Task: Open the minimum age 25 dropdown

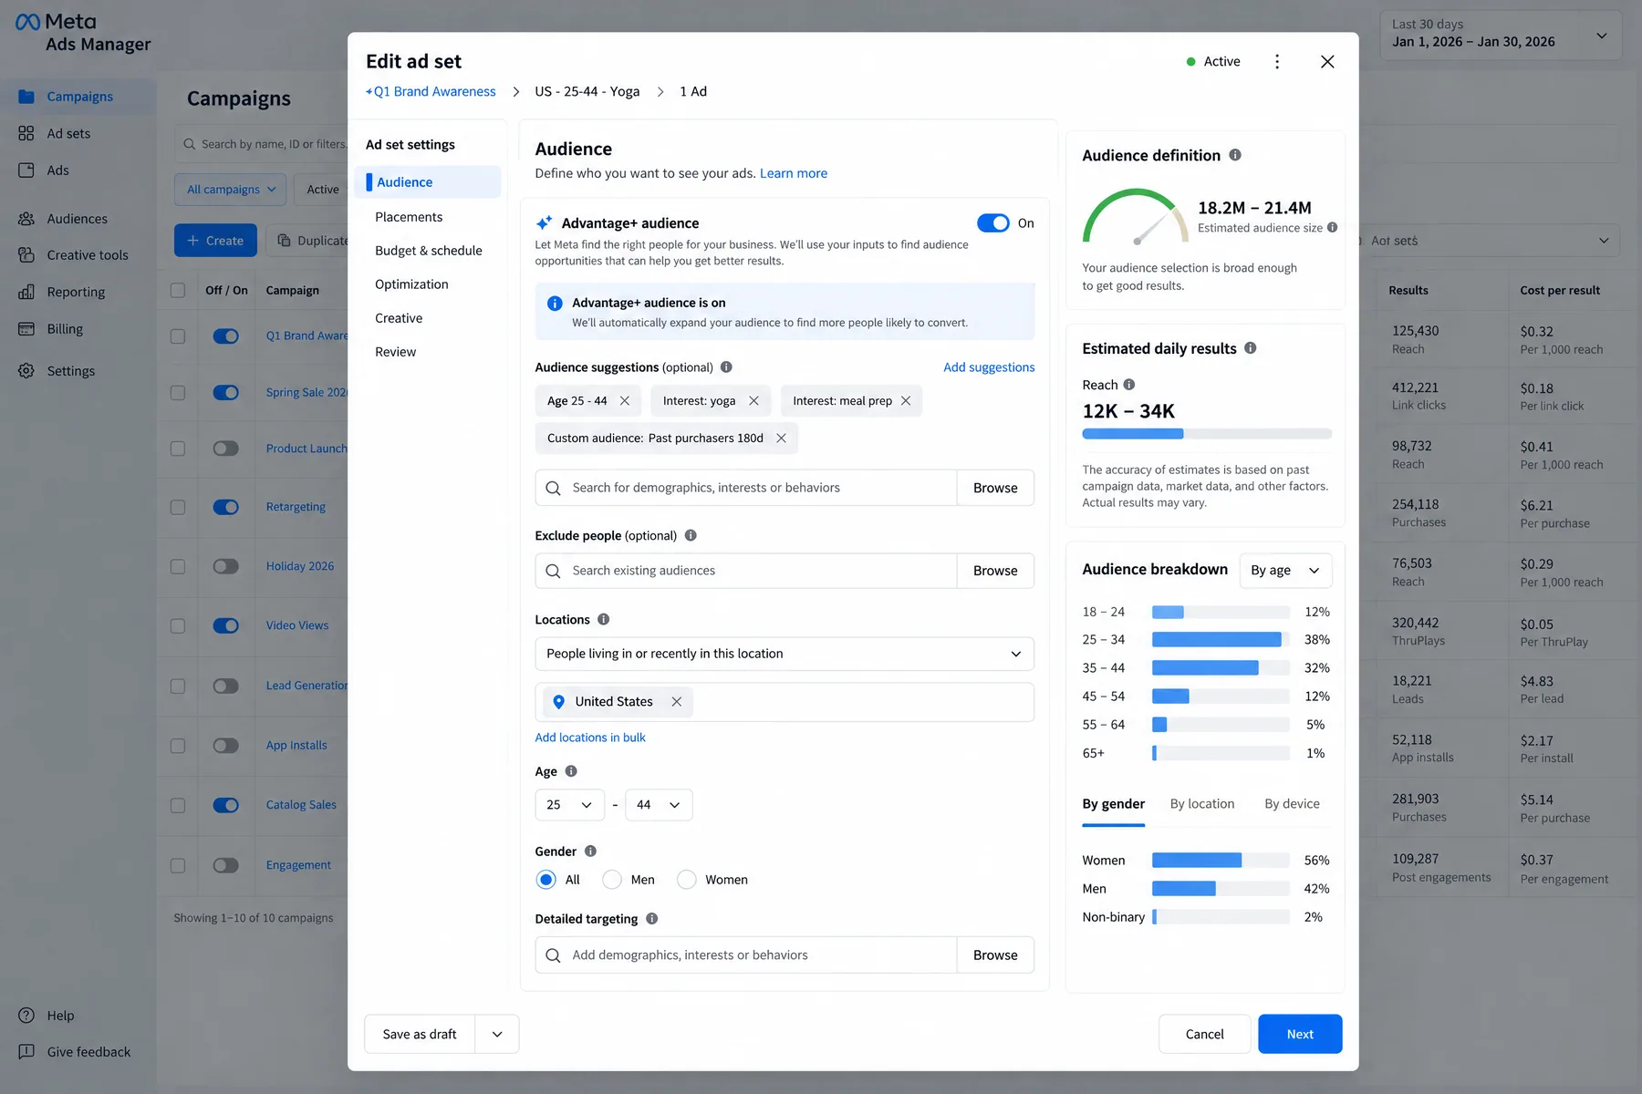Action: 569,805
